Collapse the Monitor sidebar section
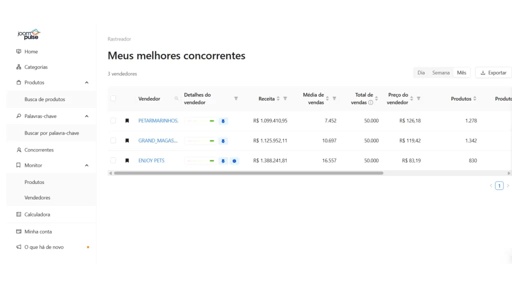Screen dimensions: 512x288 coord(86,165)
